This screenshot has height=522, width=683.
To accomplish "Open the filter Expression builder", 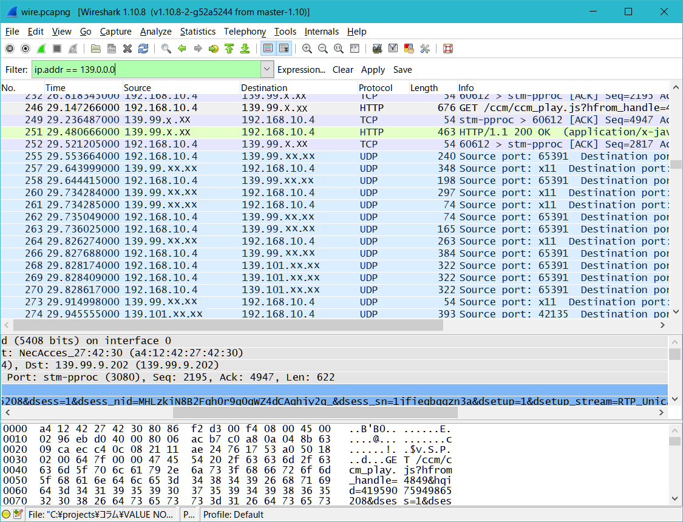I will [x=301, y=70].
